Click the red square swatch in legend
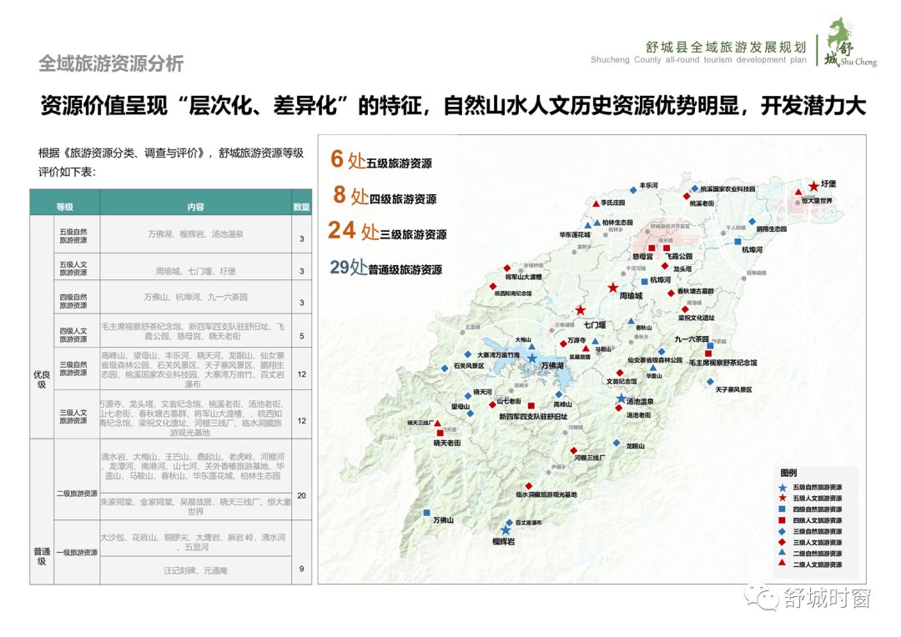 pos(782,520)
